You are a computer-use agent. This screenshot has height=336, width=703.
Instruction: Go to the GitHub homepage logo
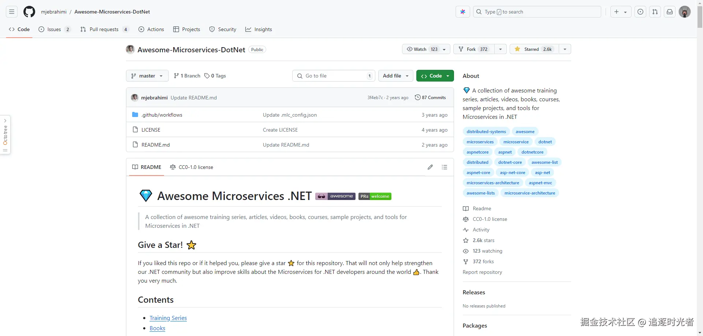(x=29, y=12)
